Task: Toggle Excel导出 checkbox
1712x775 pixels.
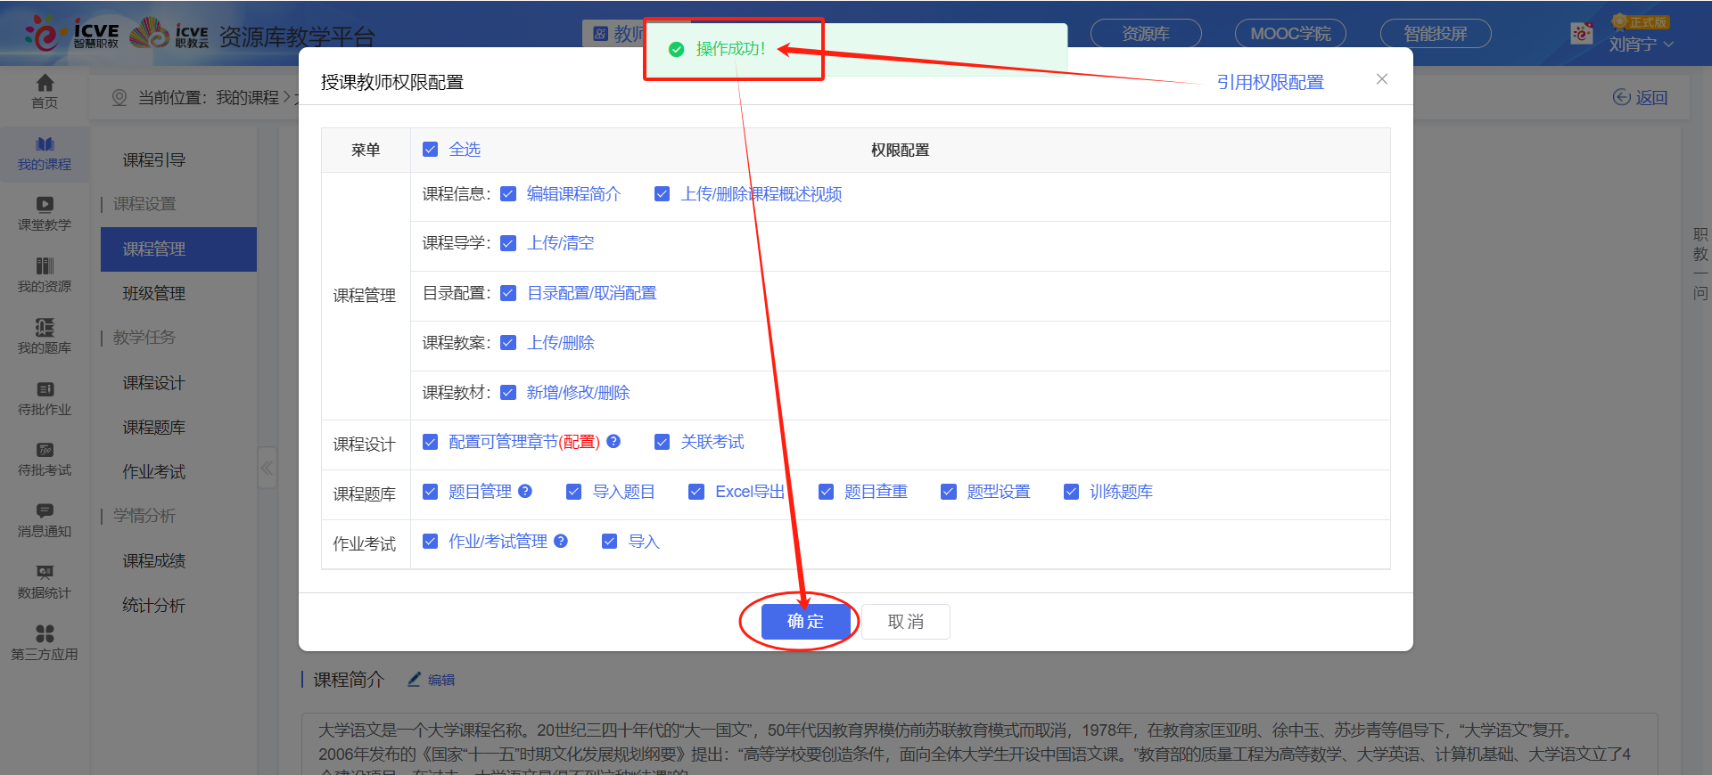Action: [x=696, y=492]
